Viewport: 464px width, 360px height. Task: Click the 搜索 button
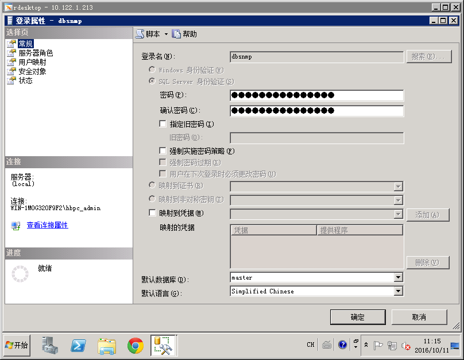pyautogui.click(x=429, y=56)
